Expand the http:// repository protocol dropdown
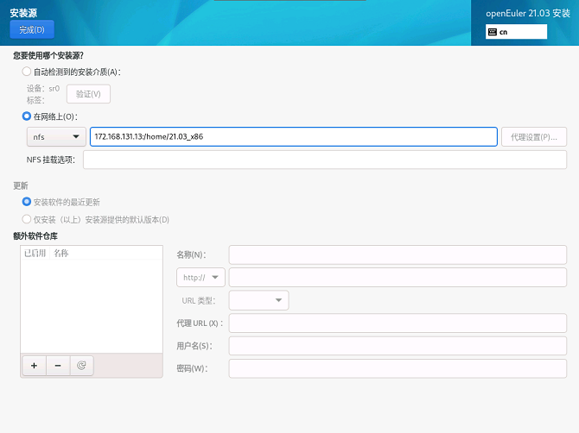 (200, 277)
